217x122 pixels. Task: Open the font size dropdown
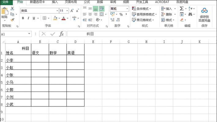point(67,11)
